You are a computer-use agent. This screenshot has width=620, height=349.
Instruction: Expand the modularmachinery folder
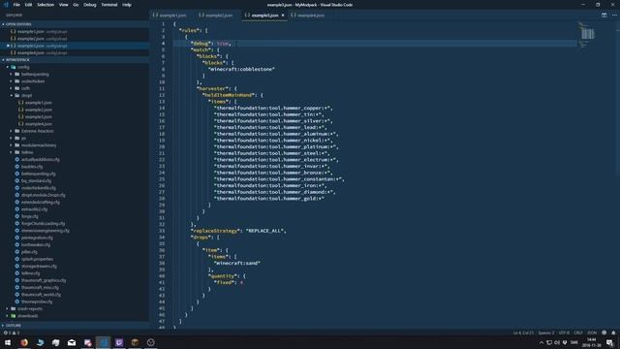(12, 145)
